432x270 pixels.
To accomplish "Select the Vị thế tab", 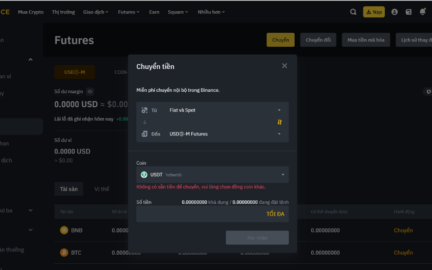I will (x=102, y=189).
